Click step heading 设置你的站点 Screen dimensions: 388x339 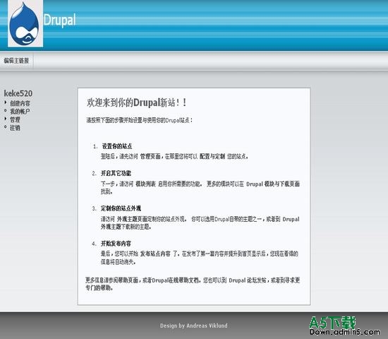click(117, 146)
